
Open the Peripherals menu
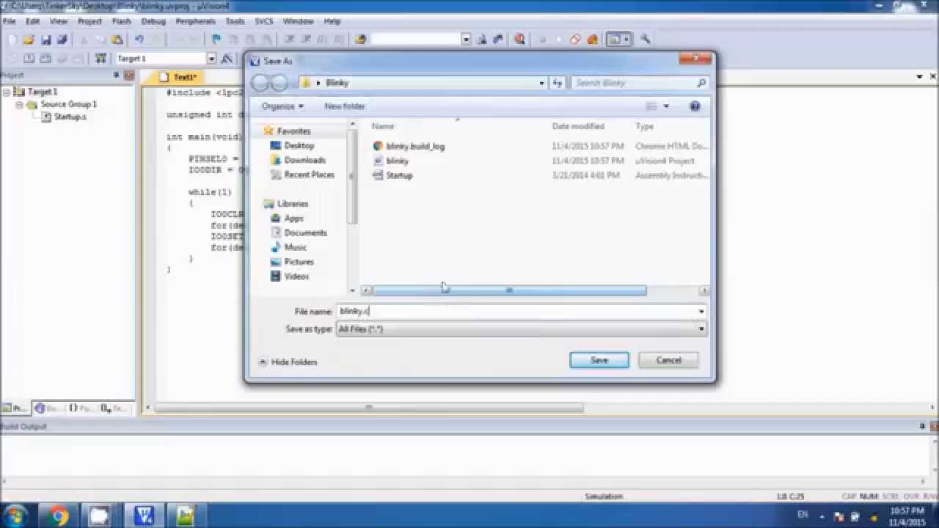click(x=195, y=21)
